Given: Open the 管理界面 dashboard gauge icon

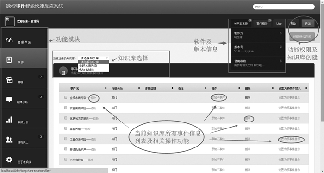Looking at the screenshot, I should coord(9,40).
